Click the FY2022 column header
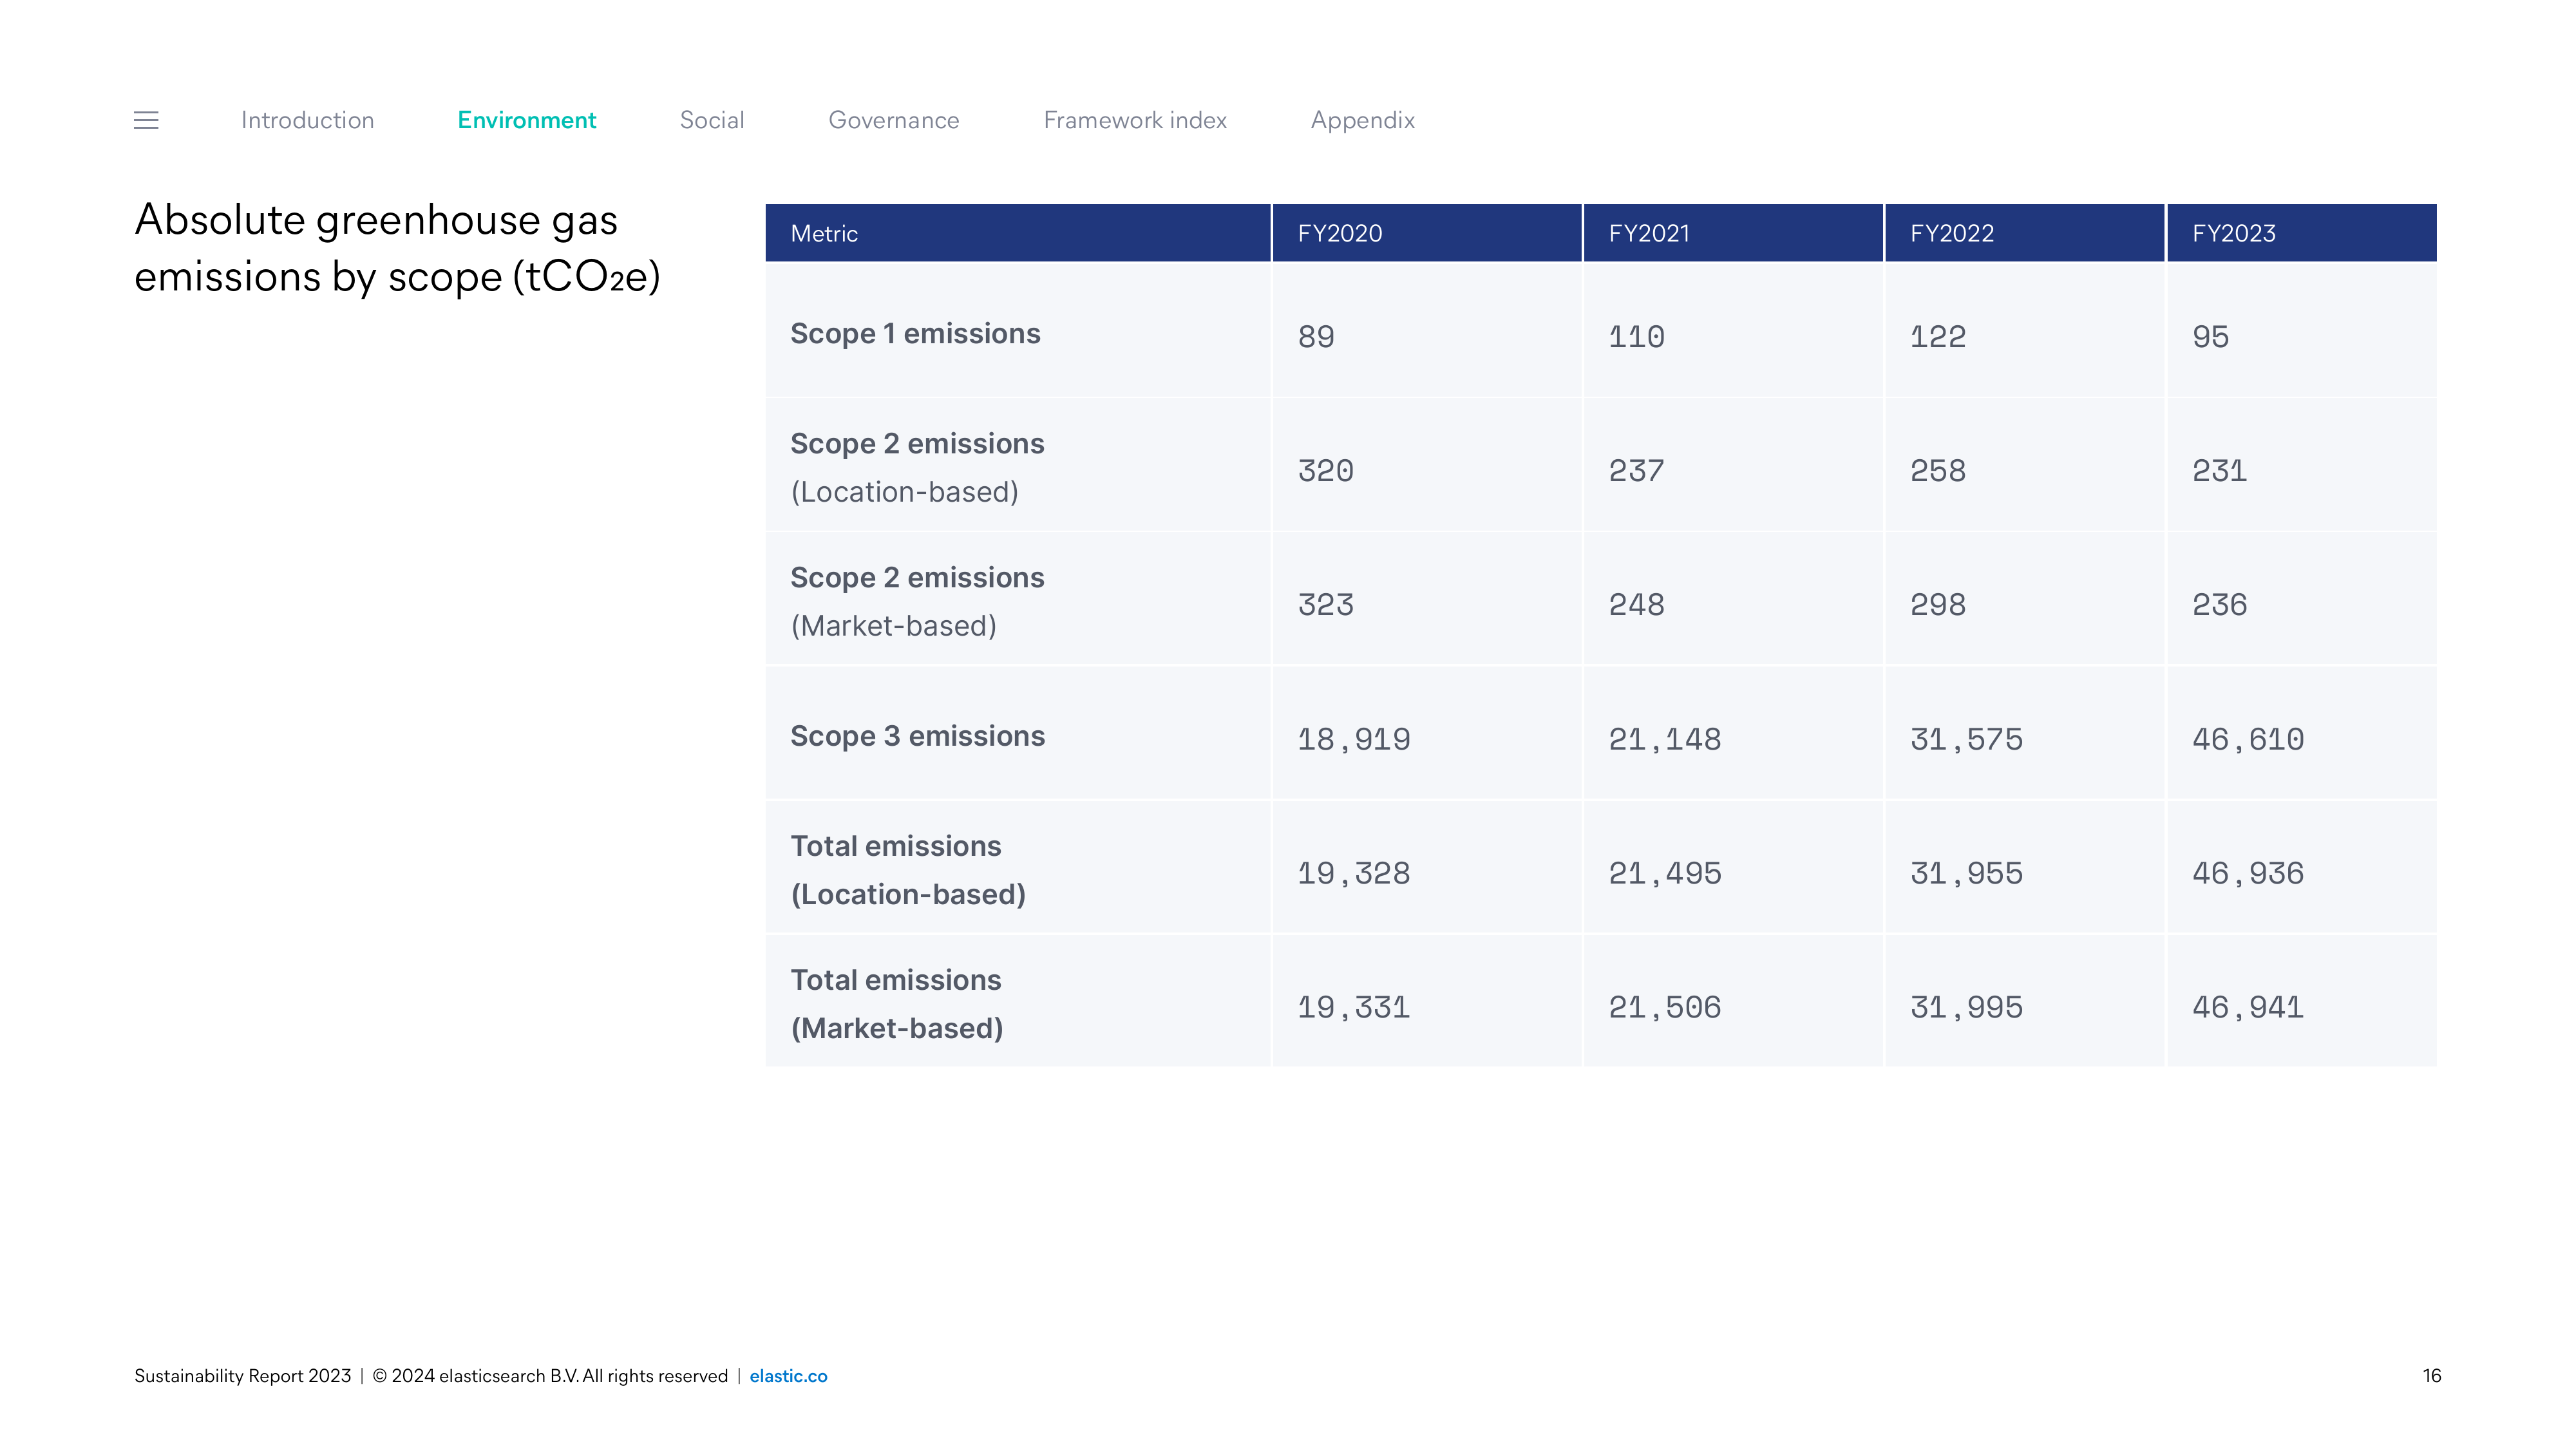This screenshot has width=2576, height=1449. pos(2025,233)
